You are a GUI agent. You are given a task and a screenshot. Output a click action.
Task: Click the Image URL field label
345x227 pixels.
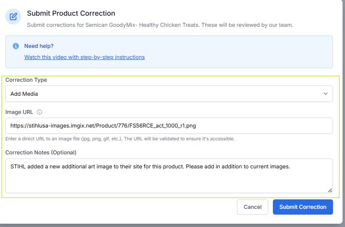tap(19, 112)
